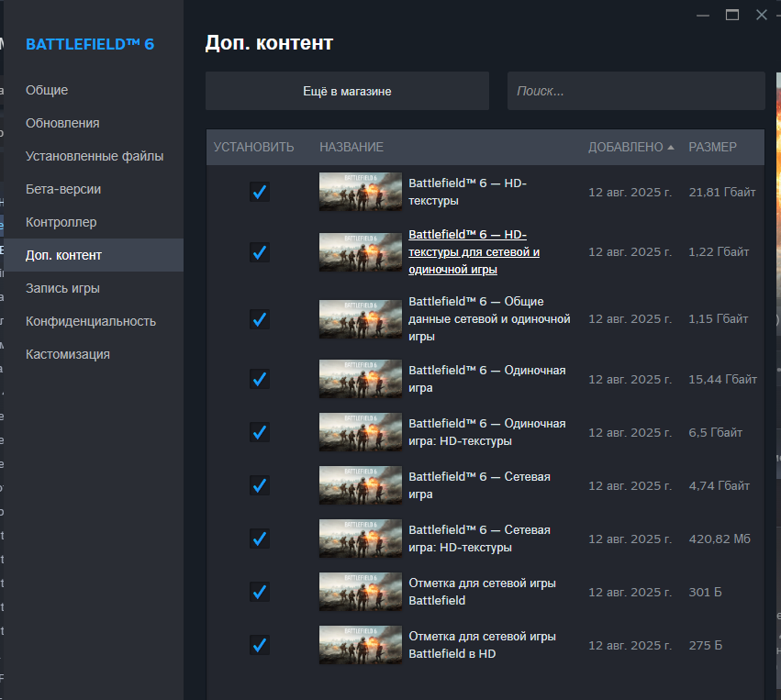Screen dimensions: 781x700
Task: Toggle checkbox for Сетевая игра: HD-текстуры
Action: [x=260, y=539]
